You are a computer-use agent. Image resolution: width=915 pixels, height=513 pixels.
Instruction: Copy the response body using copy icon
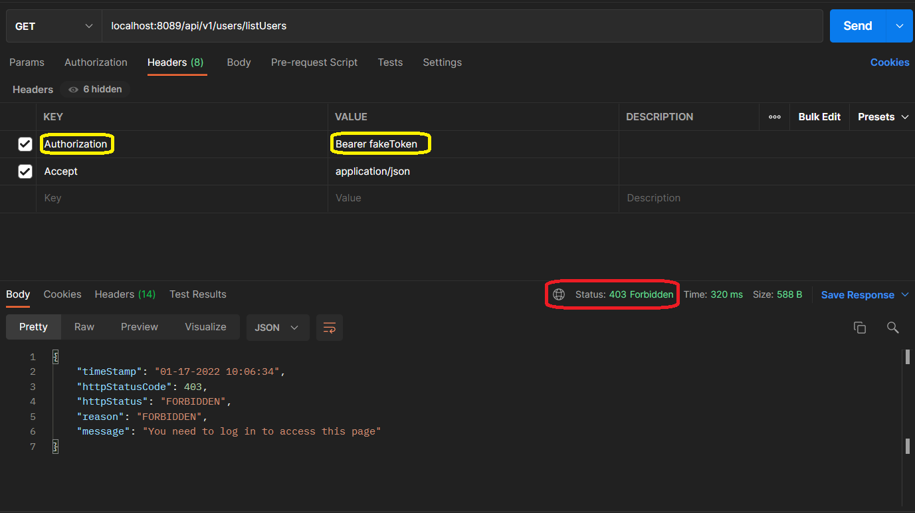[x=859, y=328]
